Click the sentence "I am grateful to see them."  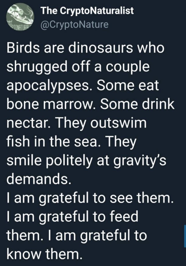90,198
